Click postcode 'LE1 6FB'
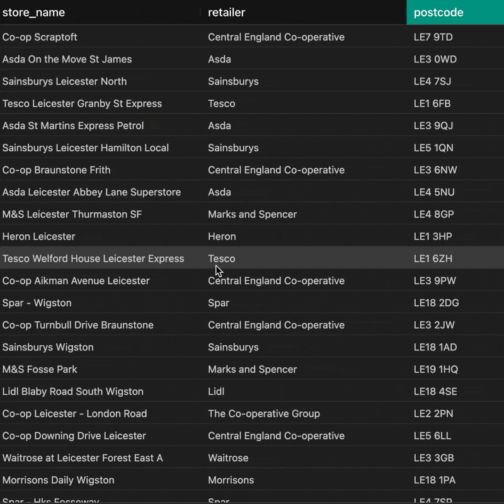The image size is (504, 504). [x=432, y=103]
